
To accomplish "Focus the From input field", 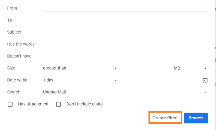I will [125, 8].
